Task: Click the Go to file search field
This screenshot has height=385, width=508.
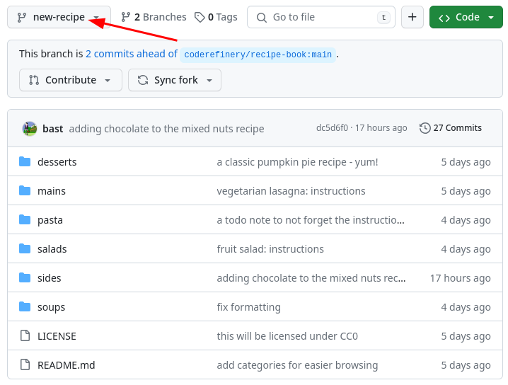Action: tap(321, 17)
